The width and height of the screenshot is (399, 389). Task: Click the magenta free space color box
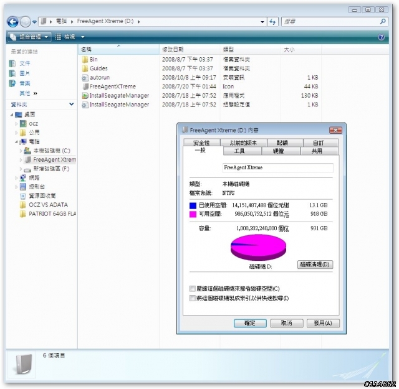coord(193,214)
